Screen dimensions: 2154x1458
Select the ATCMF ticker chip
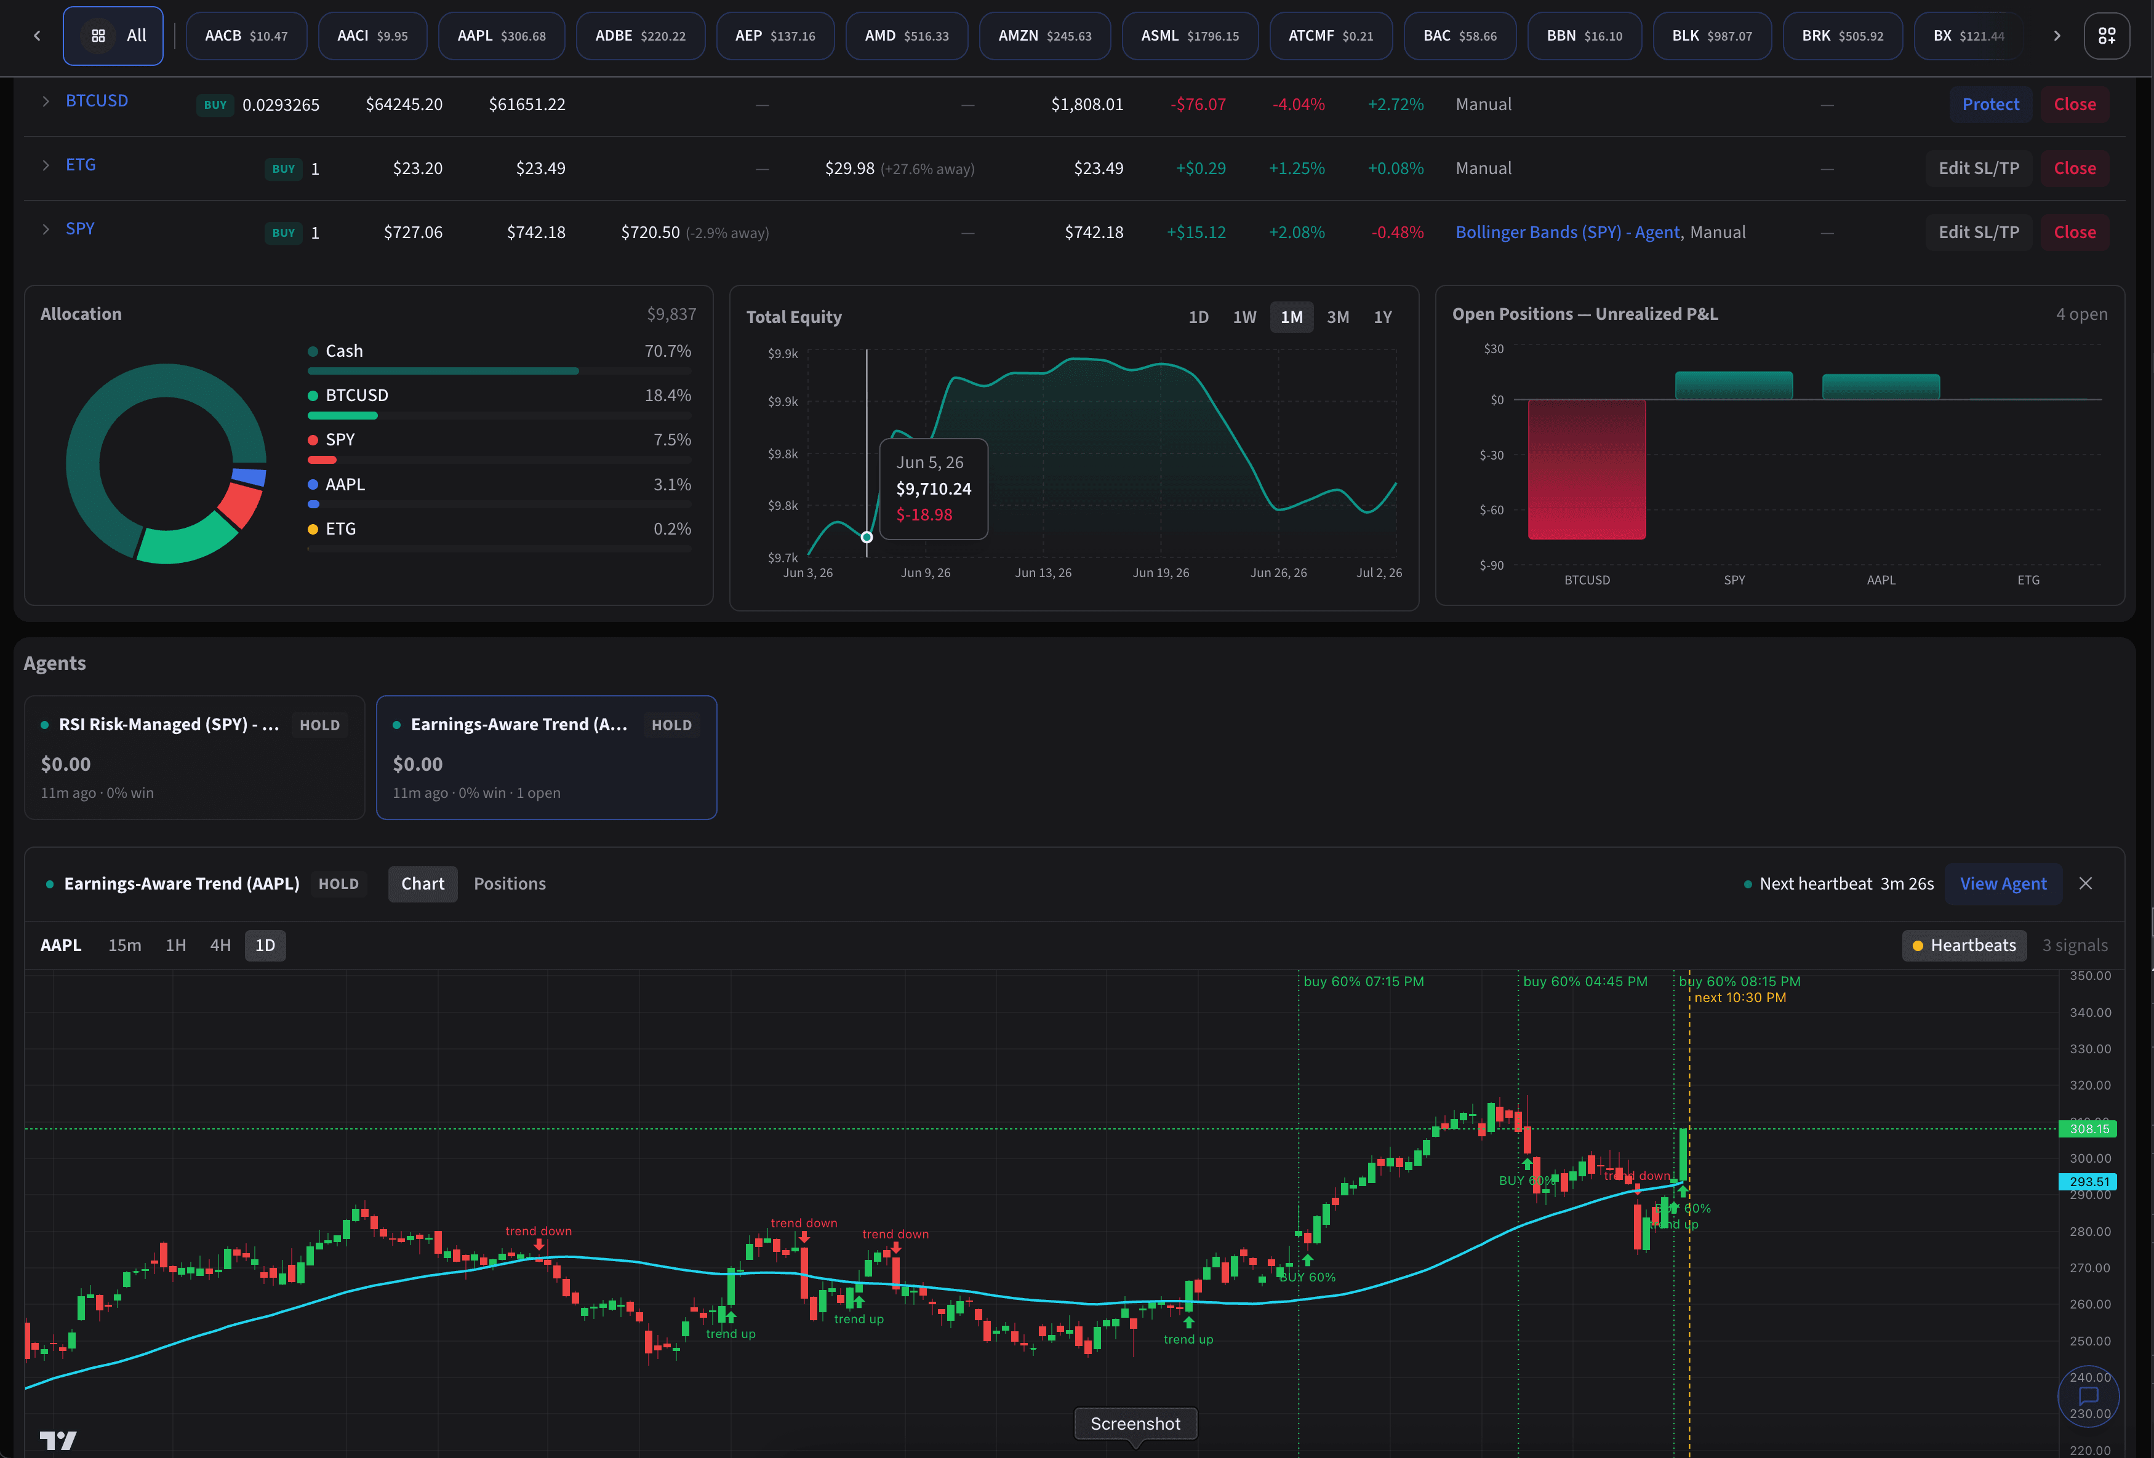(x=1331, y=35)
